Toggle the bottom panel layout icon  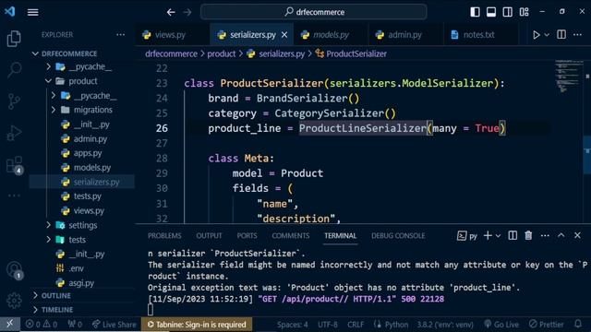click(x=491, y=12)
